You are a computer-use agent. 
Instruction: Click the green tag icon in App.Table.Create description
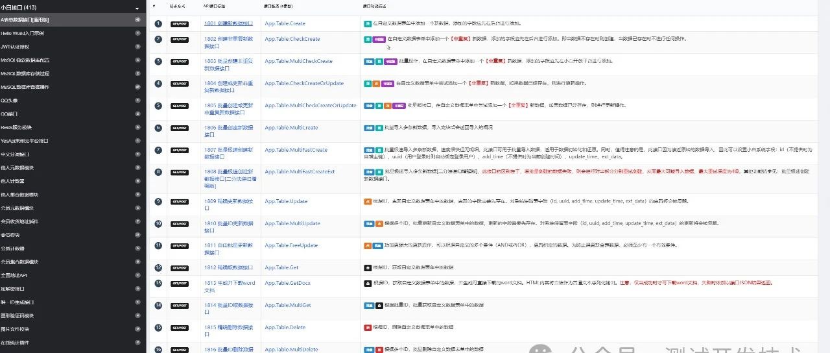(x=368, y=23)
